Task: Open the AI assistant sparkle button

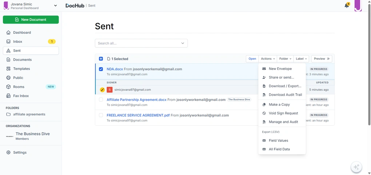Action: tap(356, 167)
